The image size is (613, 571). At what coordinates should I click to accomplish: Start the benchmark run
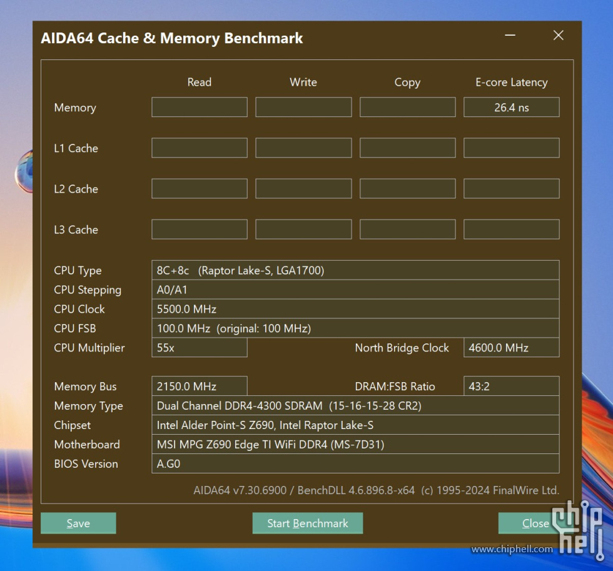click(x=307, y=523)
